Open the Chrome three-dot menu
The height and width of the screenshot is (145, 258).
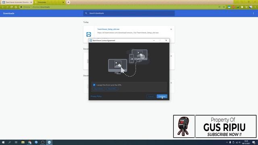(255, 7)
